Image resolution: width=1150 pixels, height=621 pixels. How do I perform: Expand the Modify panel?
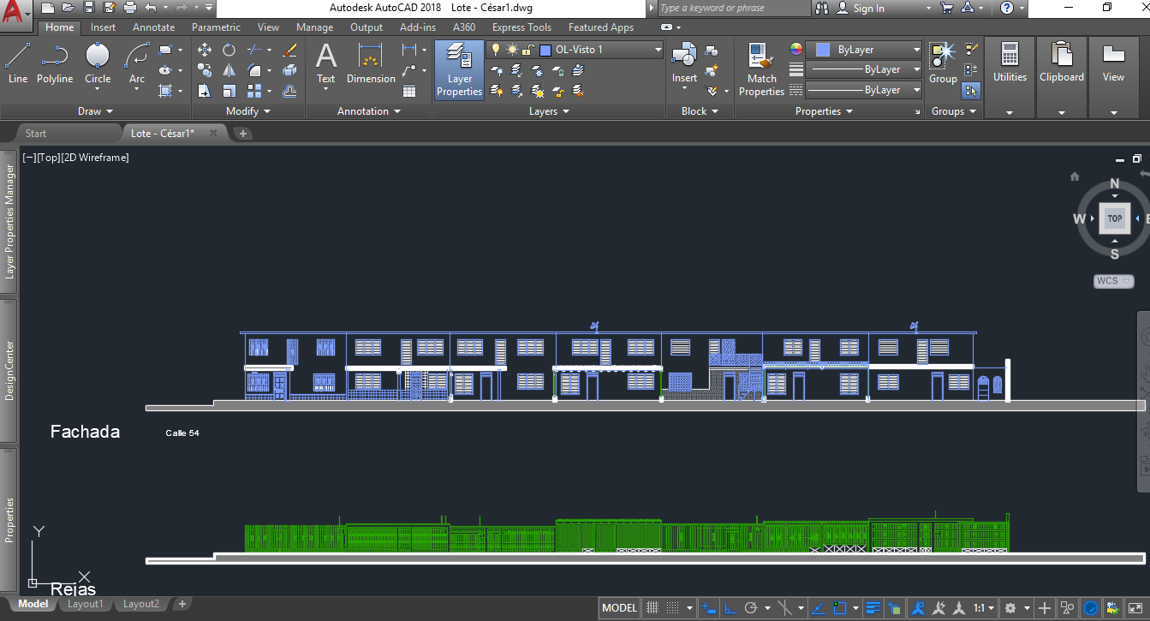click(x=248, y=111)
